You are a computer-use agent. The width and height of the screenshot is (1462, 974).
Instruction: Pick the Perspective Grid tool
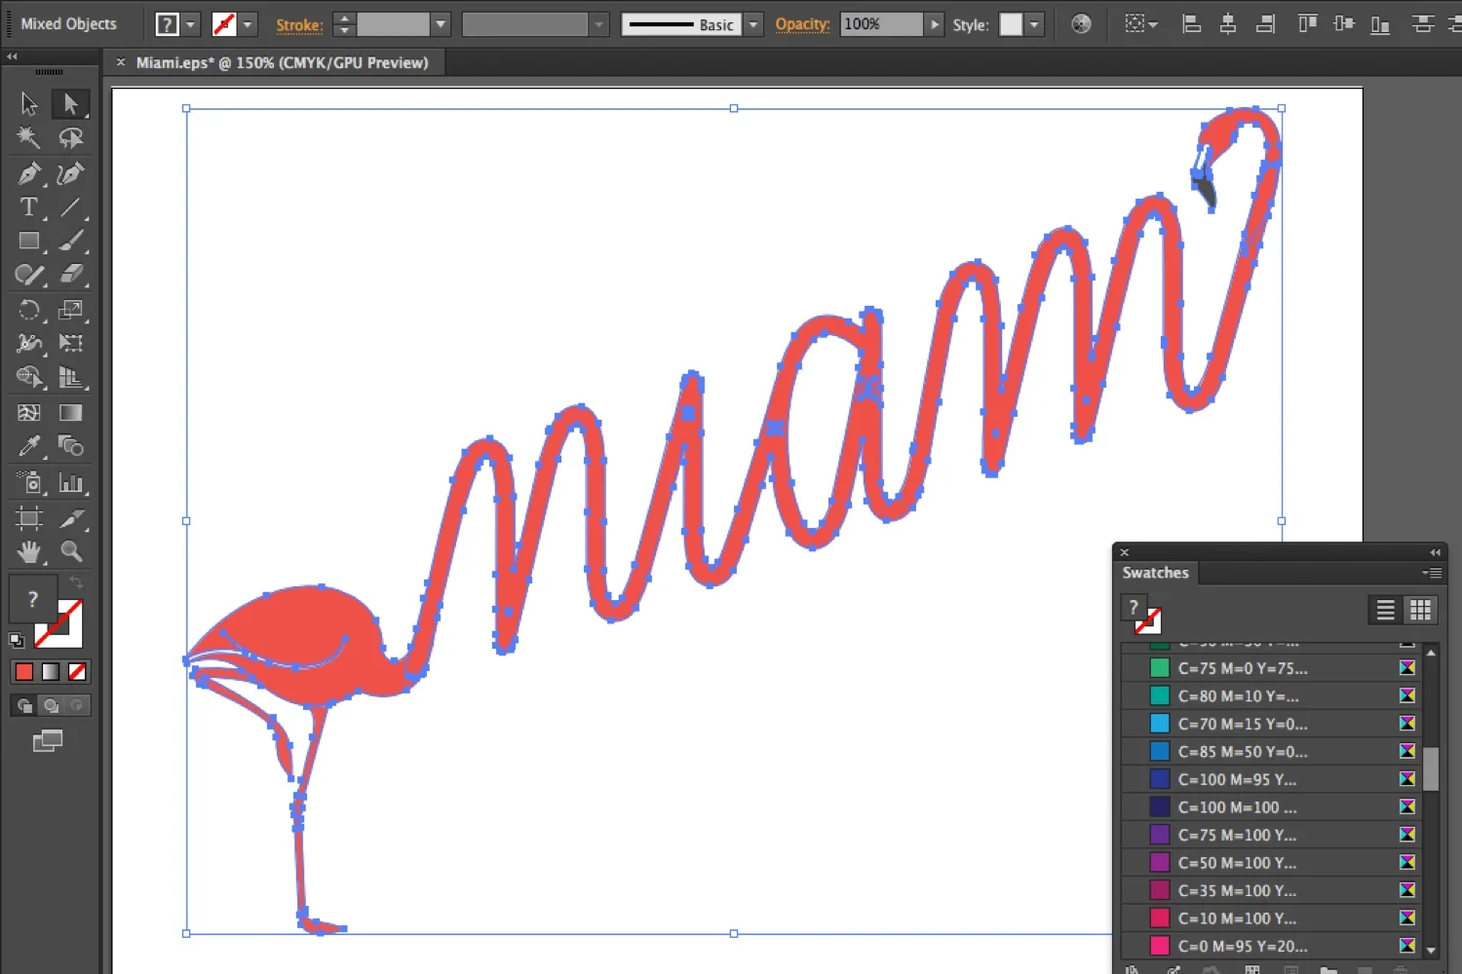click(70, 377)
